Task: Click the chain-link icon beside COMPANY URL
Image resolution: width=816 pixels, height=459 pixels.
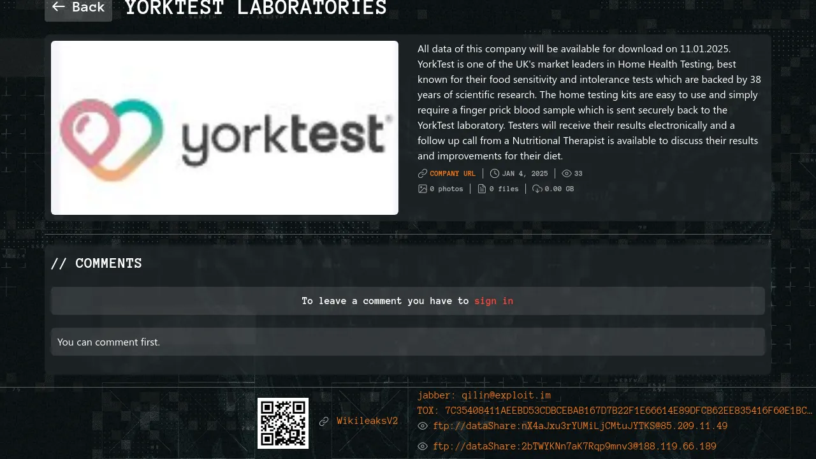Action: 423,173
